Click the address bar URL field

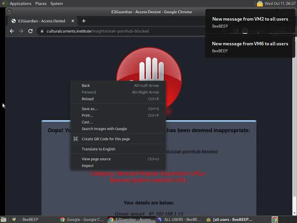[121, 31]
